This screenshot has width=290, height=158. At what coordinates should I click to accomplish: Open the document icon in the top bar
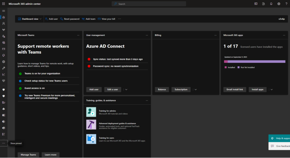click(x=264, y=4)
